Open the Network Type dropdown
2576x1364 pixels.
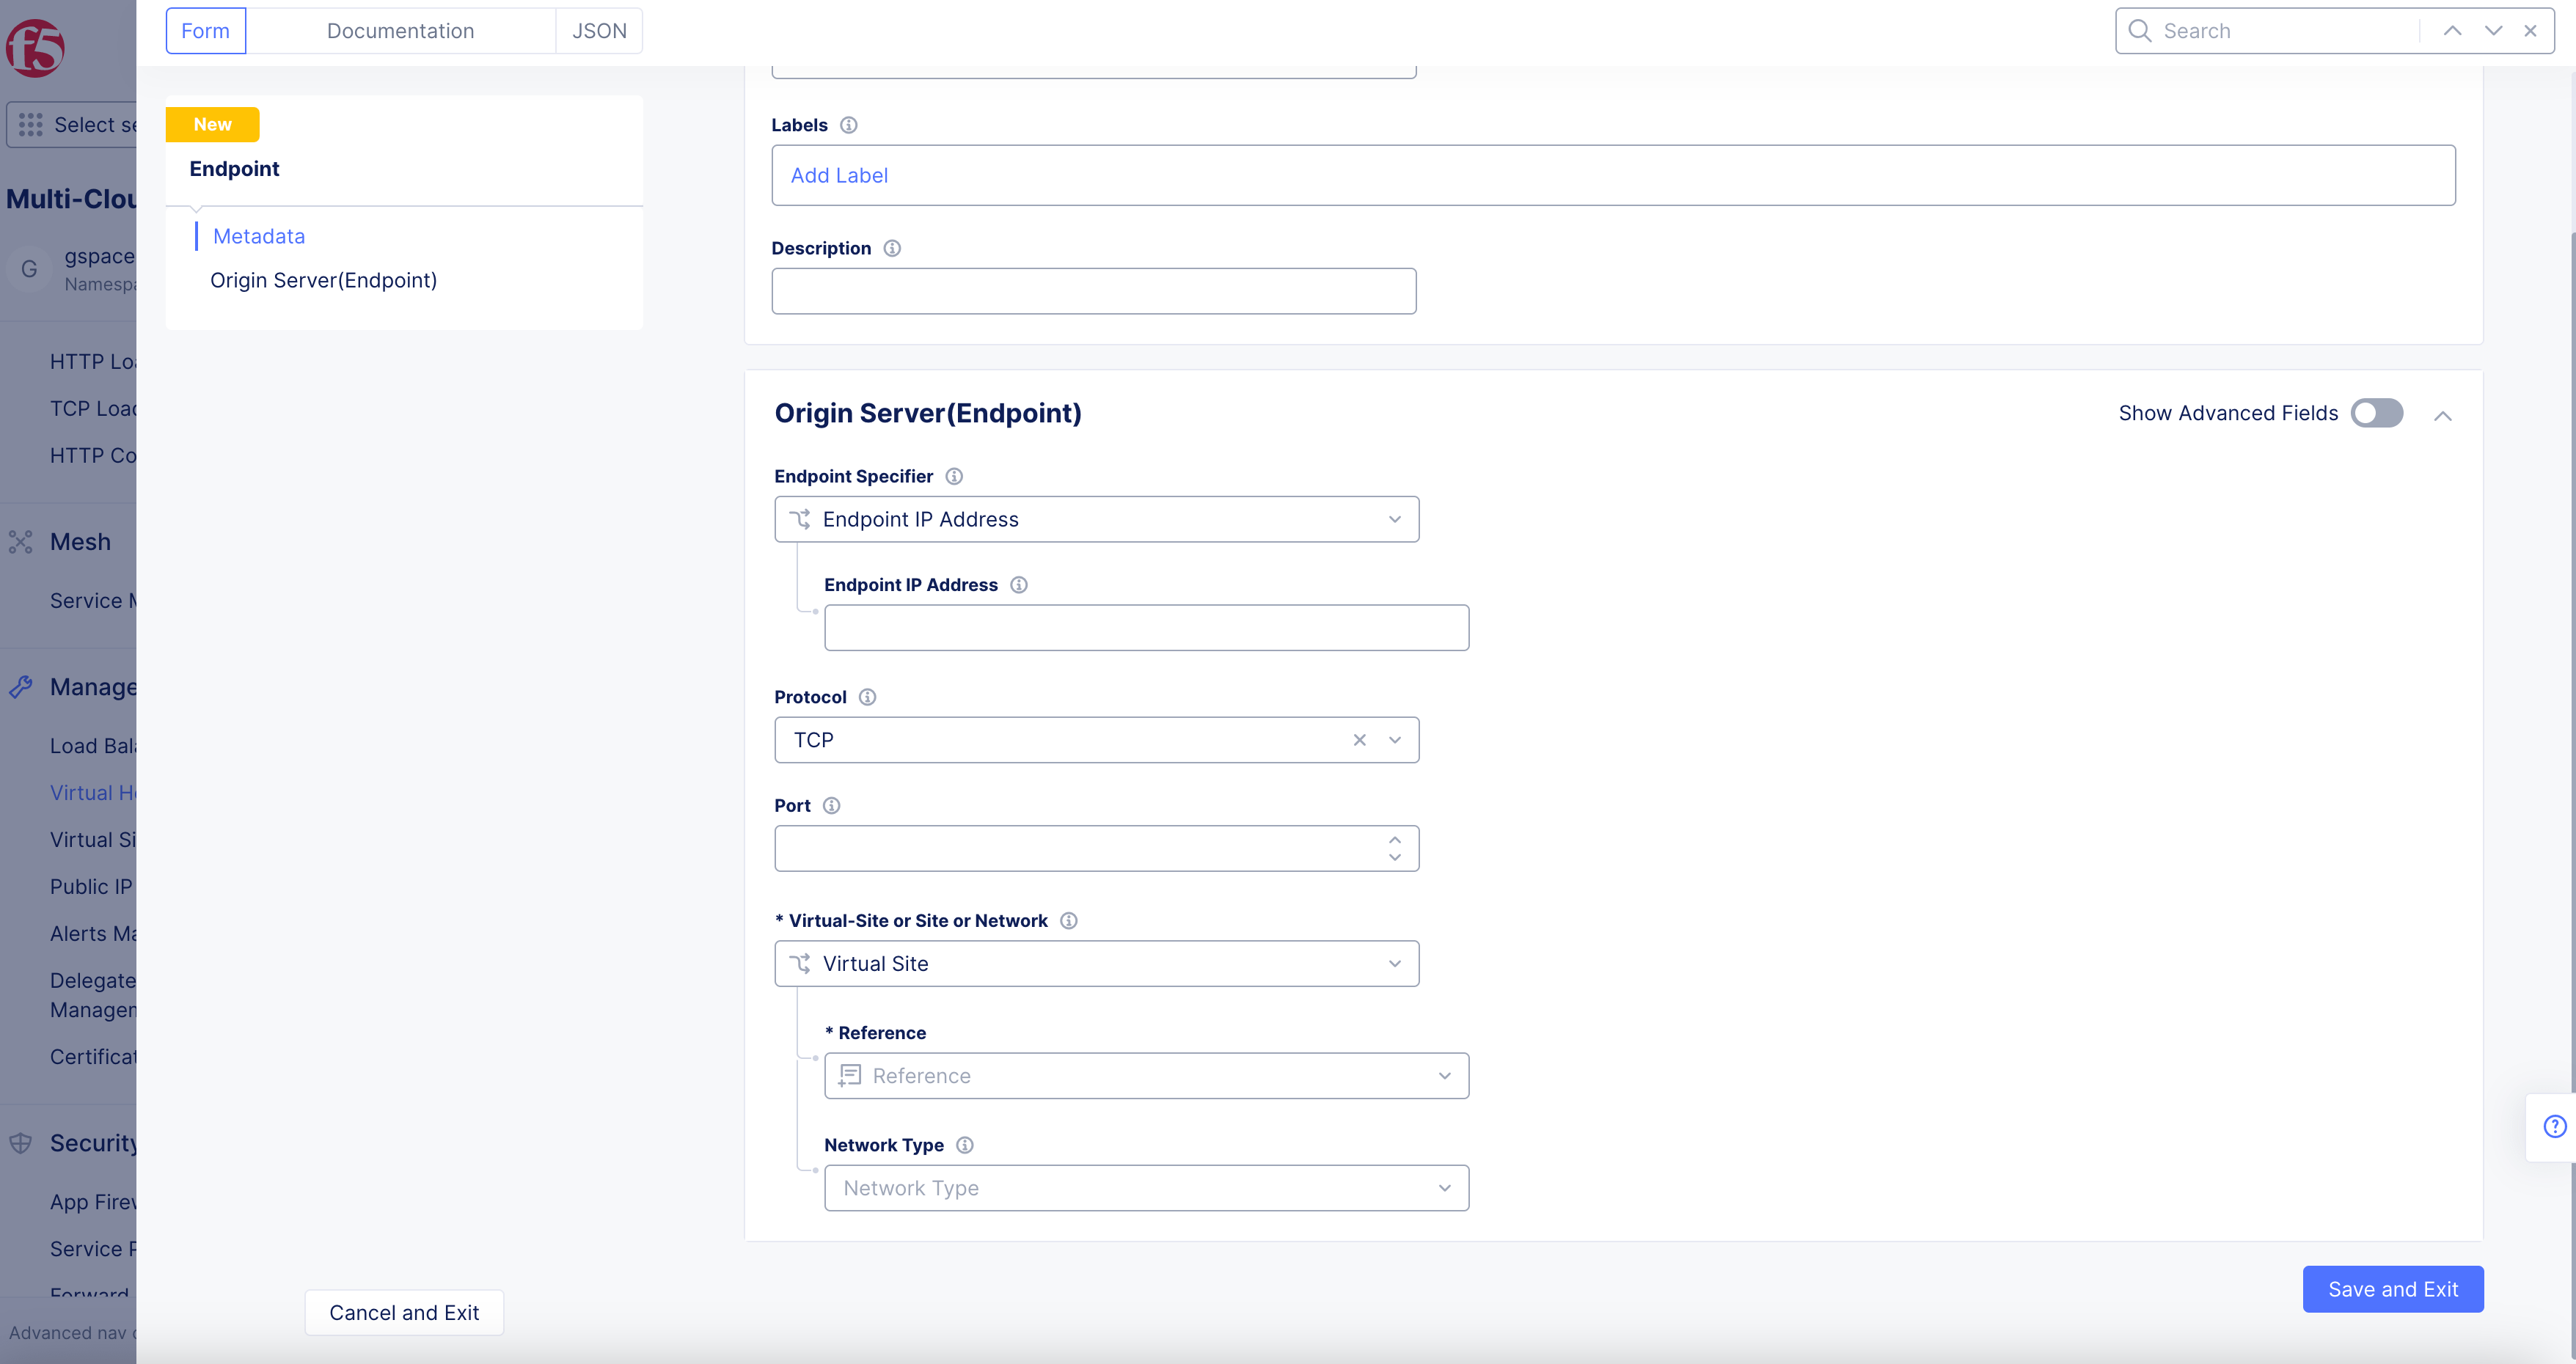point(1146,1188)
